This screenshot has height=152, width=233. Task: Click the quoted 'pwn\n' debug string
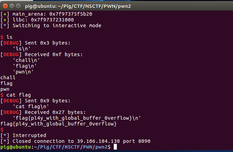(22, 71)
